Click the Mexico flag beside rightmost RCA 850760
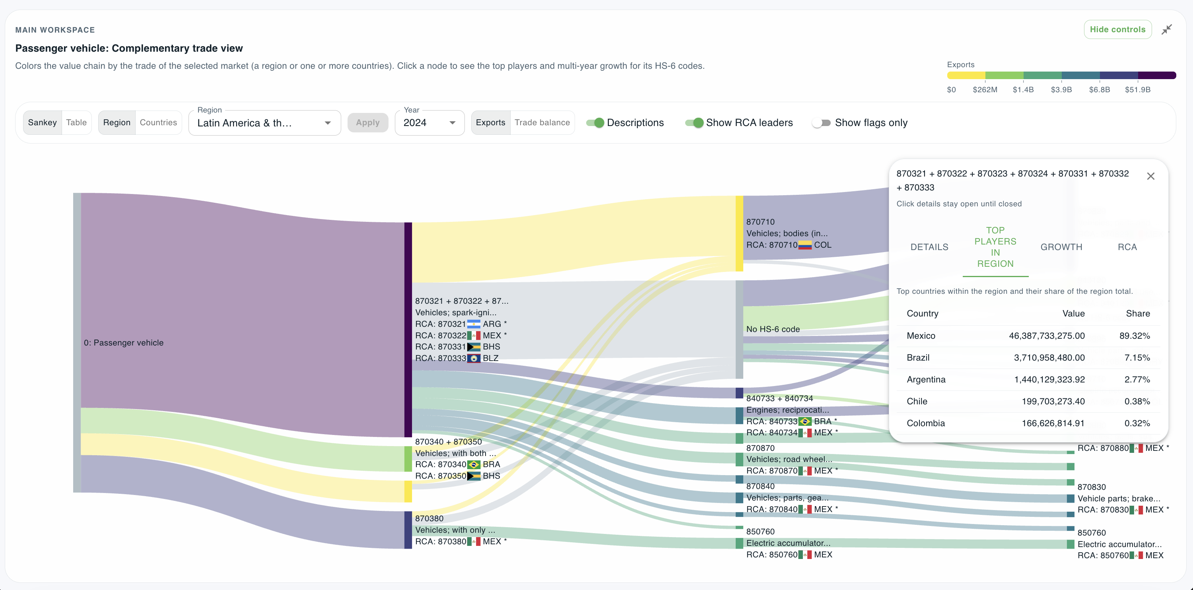The height and width of the screenshot is (590, 1193). (x=1136, y=555)
